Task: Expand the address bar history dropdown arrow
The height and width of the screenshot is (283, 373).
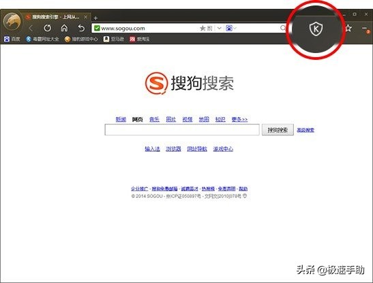Action: tap(220, 29)
